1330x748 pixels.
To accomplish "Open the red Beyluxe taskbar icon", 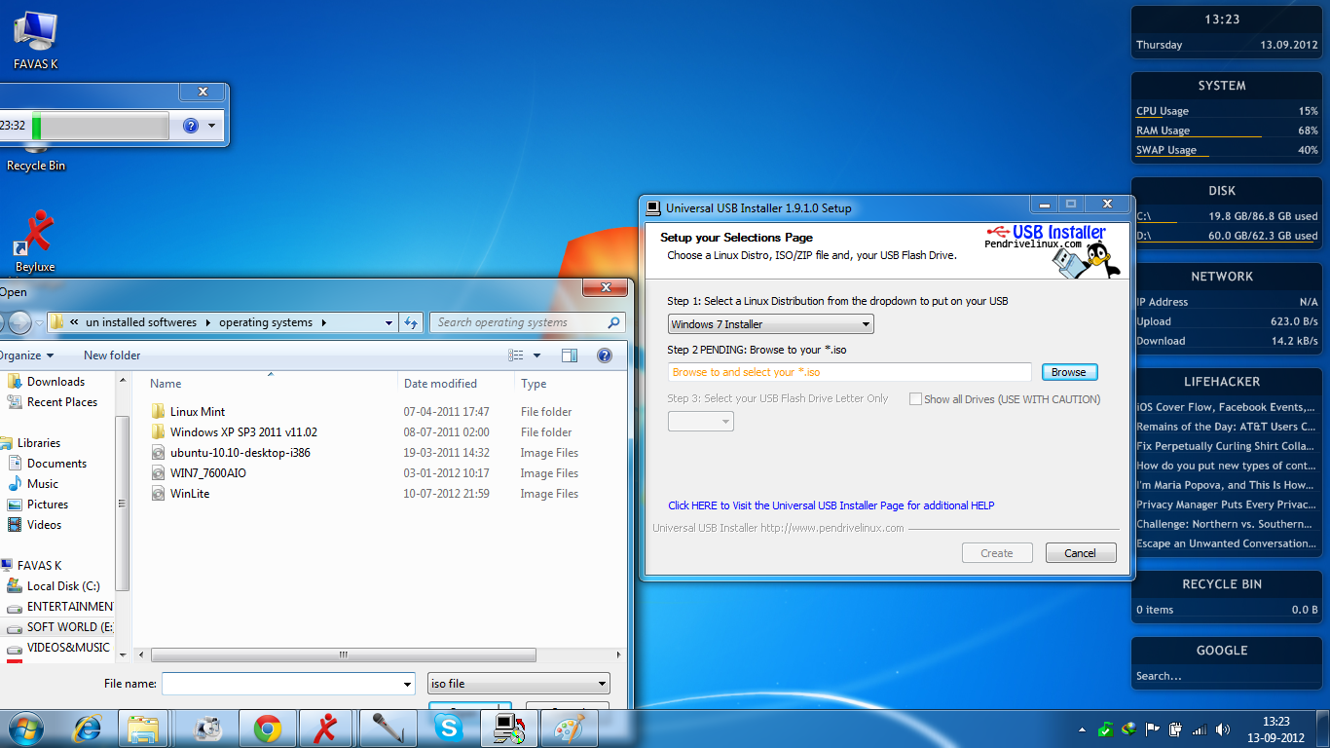I will click(x=328, y=728).
